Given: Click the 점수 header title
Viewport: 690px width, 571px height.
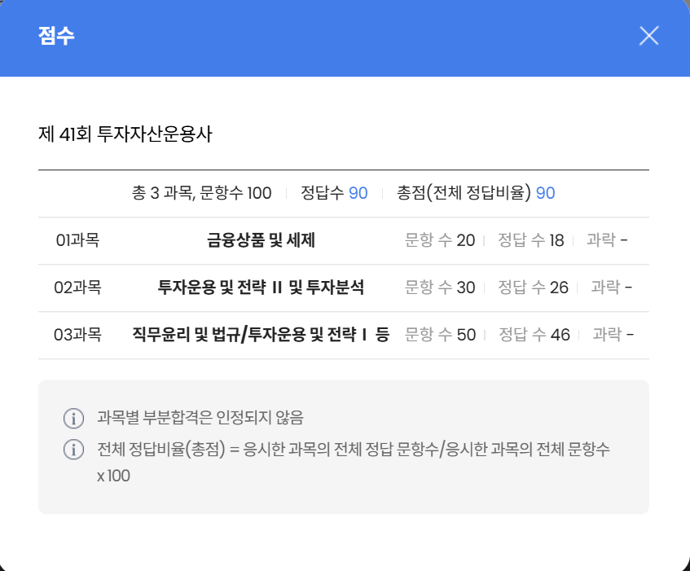Looking at the screenshot, I should tap(56, 36).
